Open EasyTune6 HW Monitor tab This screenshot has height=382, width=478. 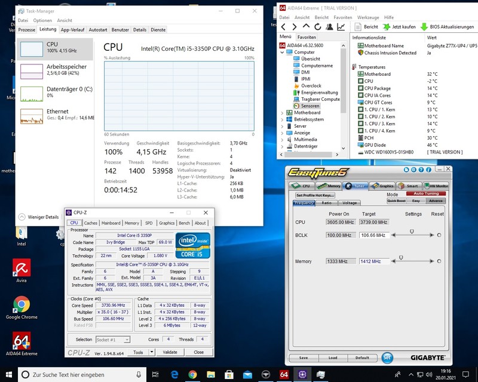(x=436, y=186)
